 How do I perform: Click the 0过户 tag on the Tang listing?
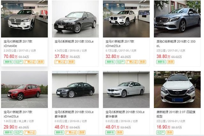tap(161, 132)
